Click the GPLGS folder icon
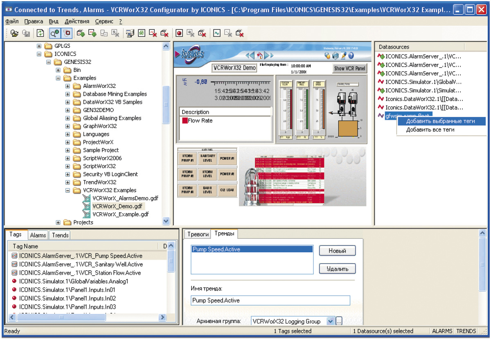491x339 pixels. 48,46
